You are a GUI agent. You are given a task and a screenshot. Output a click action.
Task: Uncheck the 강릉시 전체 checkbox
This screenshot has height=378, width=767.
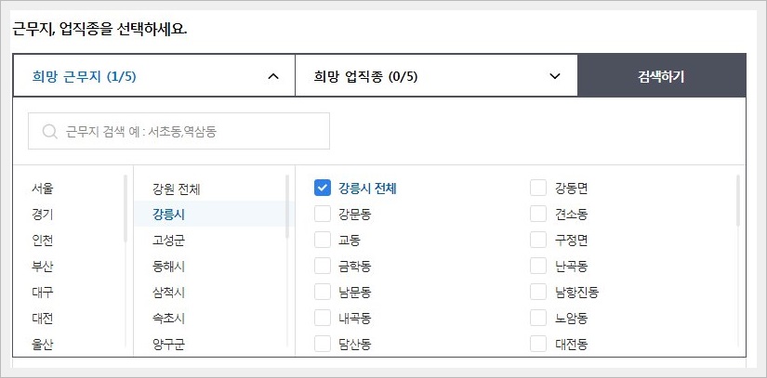[323, 188]
